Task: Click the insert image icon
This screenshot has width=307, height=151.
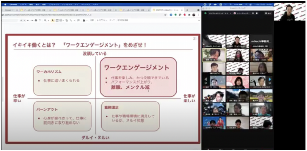Action: (60, 20)
